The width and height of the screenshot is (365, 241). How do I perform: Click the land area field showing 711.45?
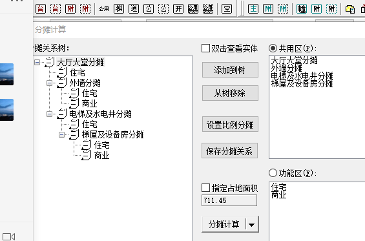click(x=229, y=200)
